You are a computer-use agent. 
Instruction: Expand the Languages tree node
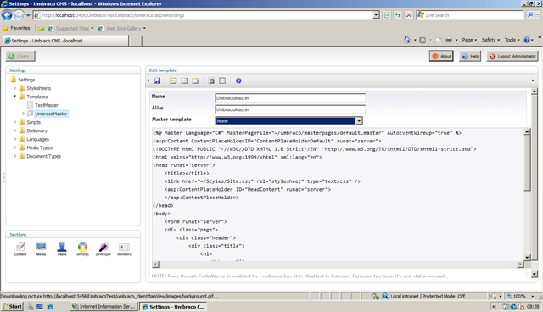tap(15, 139)
